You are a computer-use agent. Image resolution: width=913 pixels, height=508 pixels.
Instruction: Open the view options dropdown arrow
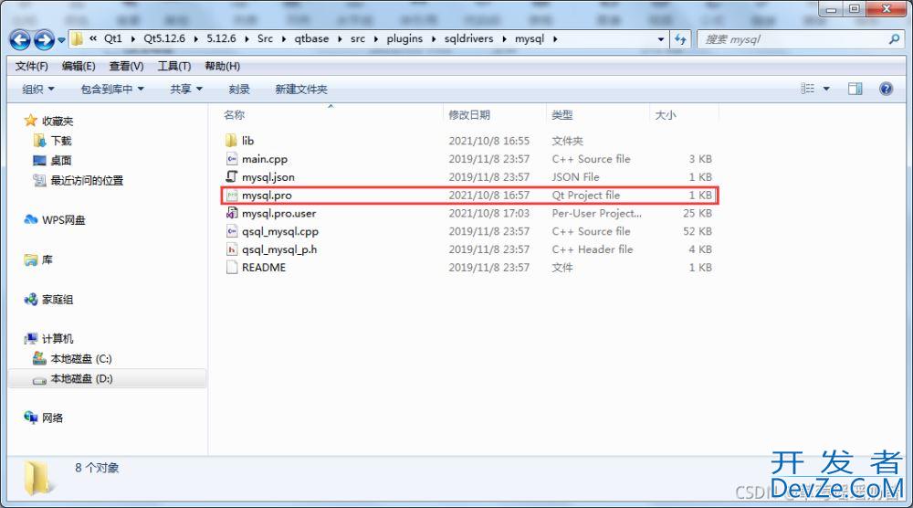coord(826,89)
